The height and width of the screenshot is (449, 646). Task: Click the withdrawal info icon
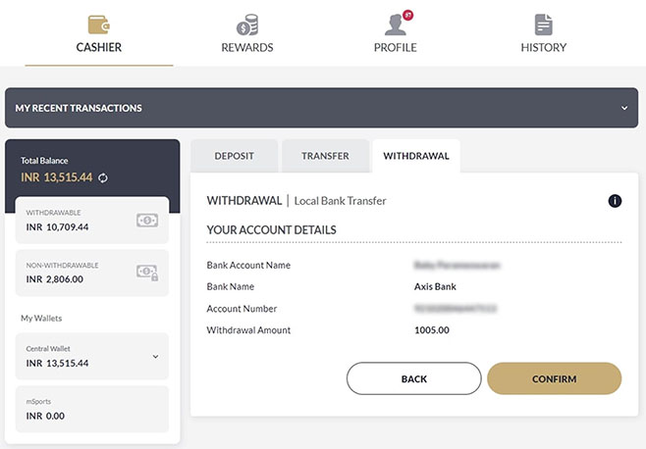tap(616, 201)
